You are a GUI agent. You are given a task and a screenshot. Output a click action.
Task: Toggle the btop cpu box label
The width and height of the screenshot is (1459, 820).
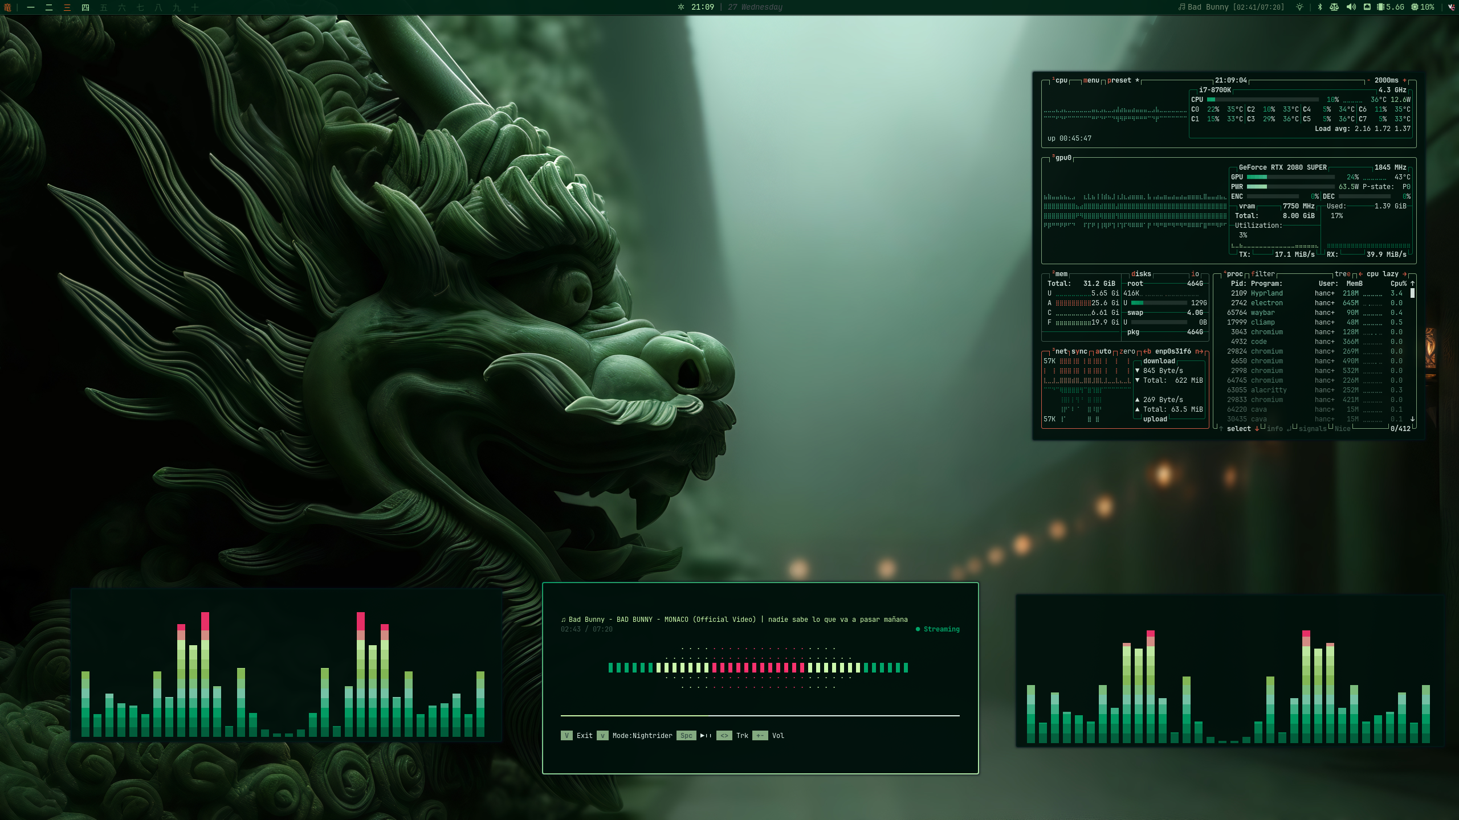point(1060,80)
